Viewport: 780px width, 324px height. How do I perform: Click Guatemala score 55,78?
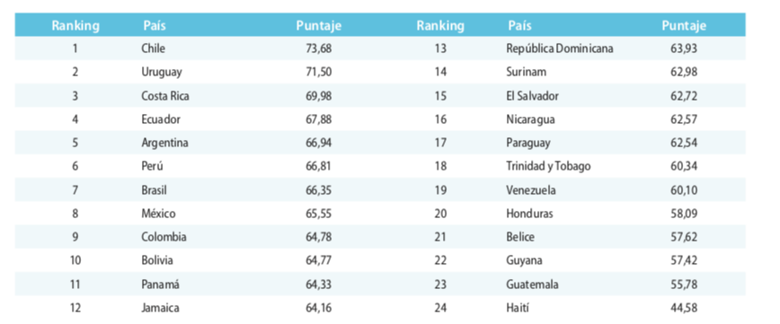pyautogui.click(x=684, y=285)
